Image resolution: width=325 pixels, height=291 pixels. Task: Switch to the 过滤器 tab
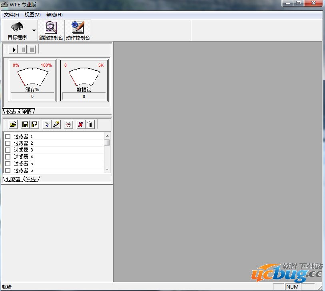coord(13,179)
